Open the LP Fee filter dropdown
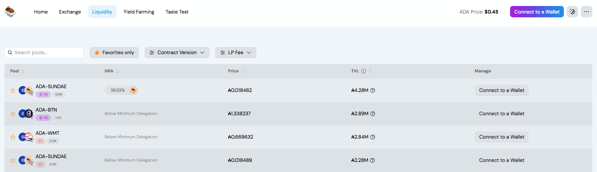597x172 pixels. 236,53
